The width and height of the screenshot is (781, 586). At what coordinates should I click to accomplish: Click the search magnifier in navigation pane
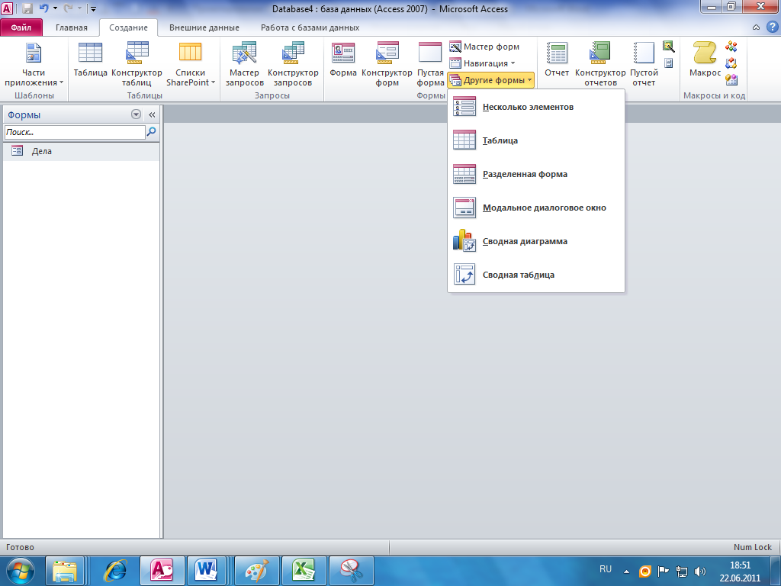click(152, 132)
